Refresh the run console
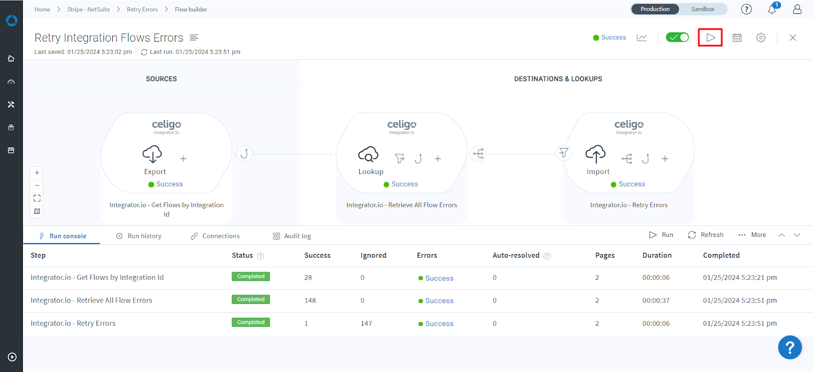This screenshot has width=813, height=372. (x=705, y=235)
